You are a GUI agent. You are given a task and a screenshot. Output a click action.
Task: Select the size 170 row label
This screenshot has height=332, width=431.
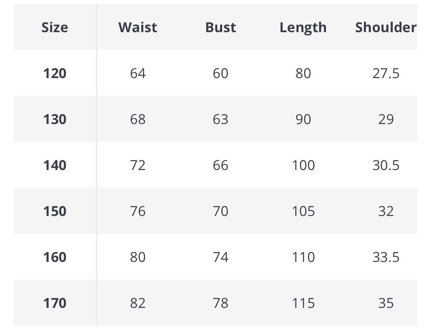pyautogui.click(x=55, y=303)
